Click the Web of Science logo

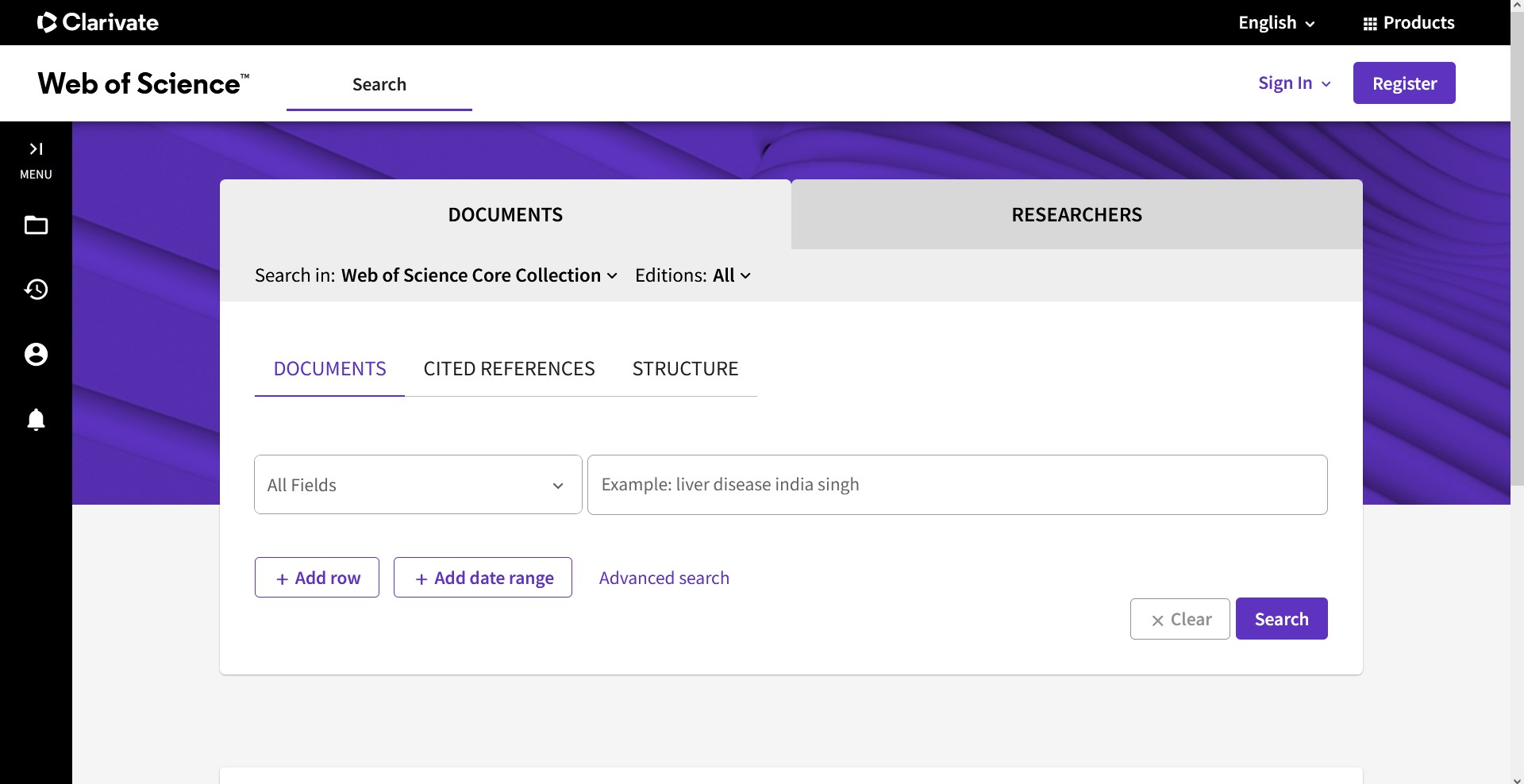[x=144, y=83]
